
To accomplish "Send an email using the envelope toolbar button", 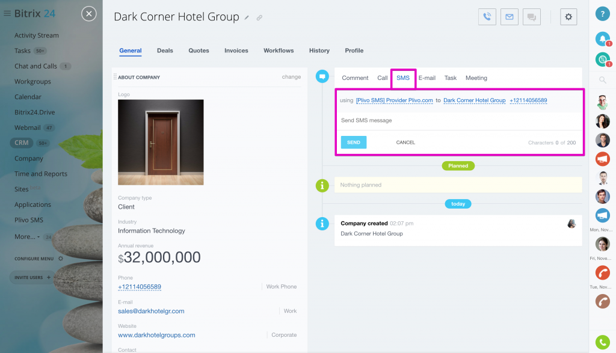I will click(510, 17).
